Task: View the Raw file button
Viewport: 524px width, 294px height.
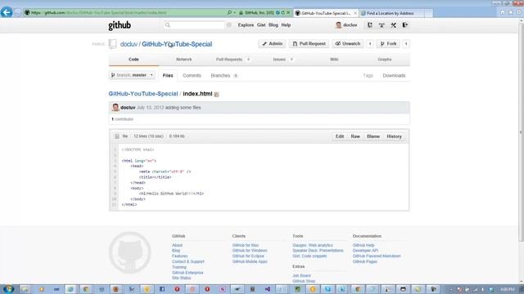Action: 355,136
